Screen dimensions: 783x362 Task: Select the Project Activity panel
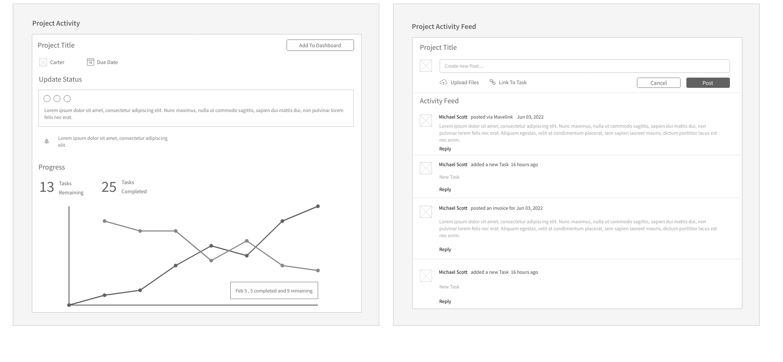tap(56, 23)
